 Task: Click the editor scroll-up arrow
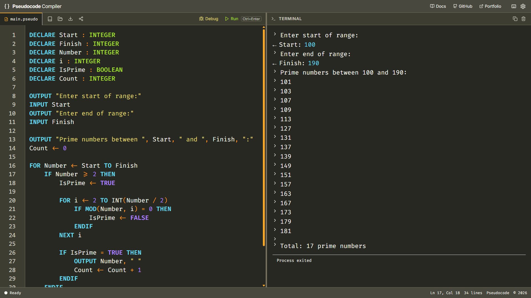[x=264, y=27]
